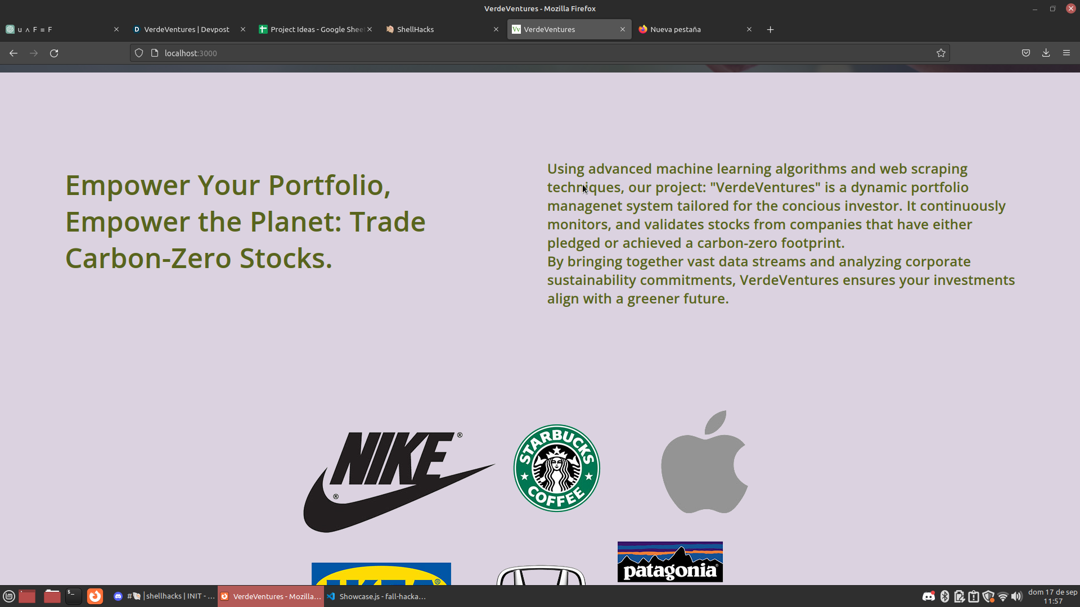Switch to the Project Ideas Google Sheets tab
The height and width of the screenshot is (607, 1080).
313,29
